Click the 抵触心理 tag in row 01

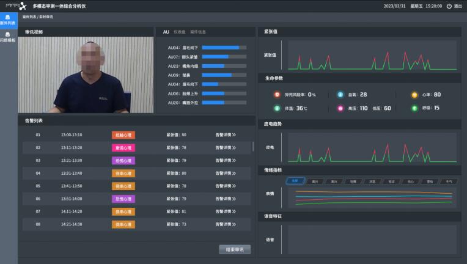click(x=123, y=134)
